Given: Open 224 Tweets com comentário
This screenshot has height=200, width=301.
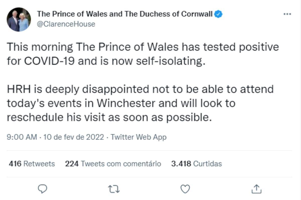Looking at the screenshot, I should [113, 164].
